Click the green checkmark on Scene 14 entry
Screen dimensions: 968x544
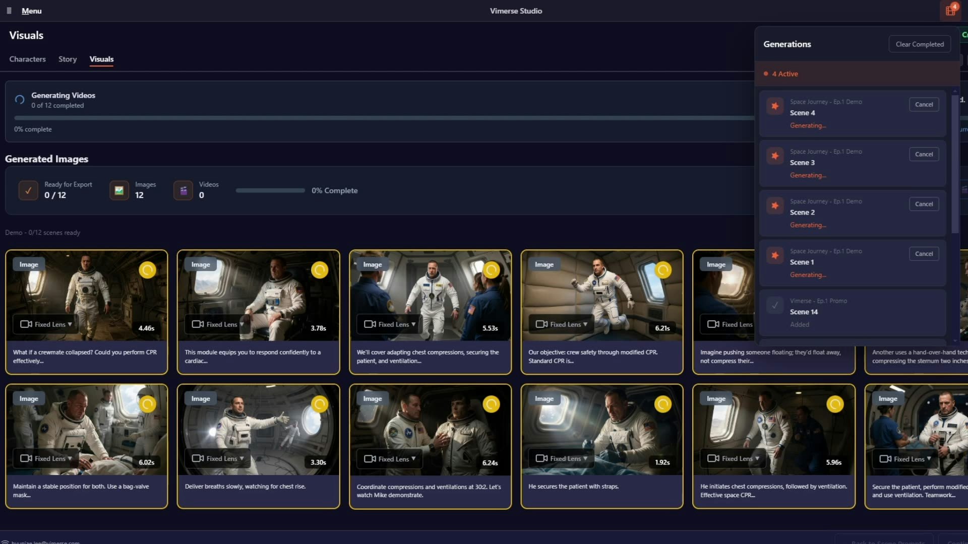[774, 305]
